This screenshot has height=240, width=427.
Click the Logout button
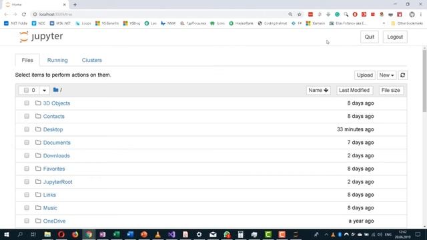(x=395, y=37)
